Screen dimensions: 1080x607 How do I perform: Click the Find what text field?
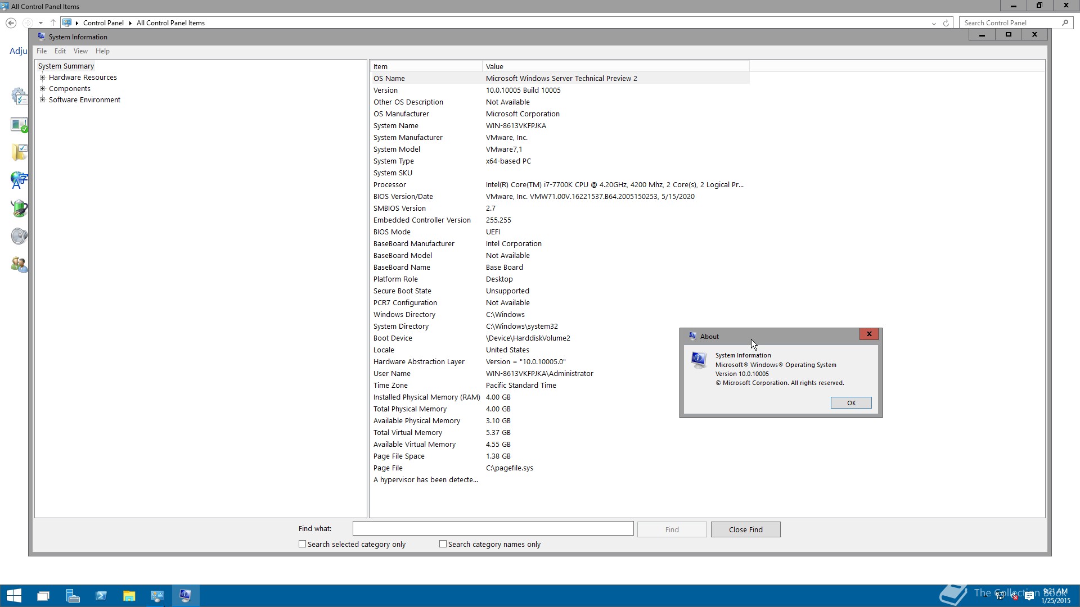493,529
